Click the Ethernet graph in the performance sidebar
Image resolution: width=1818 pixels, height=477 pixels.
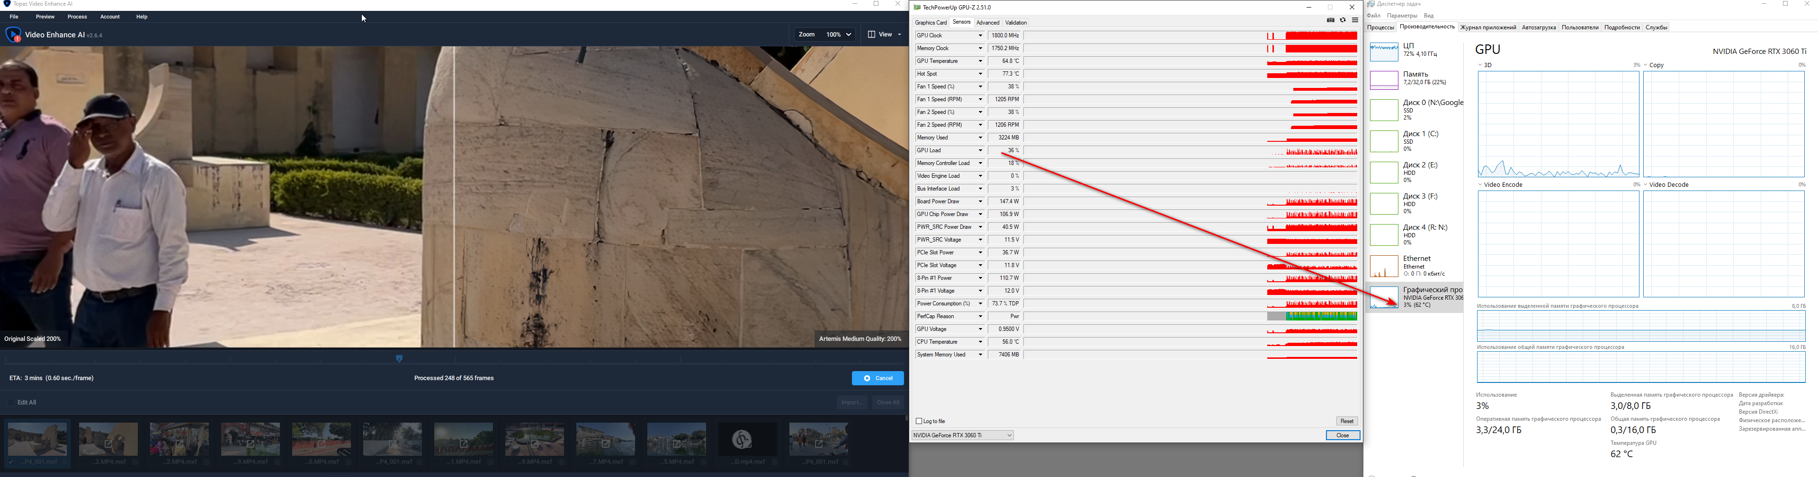click(1383, 266)
